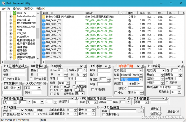Click the 恢复(V) button
The image size is (186, 122).
155,114
